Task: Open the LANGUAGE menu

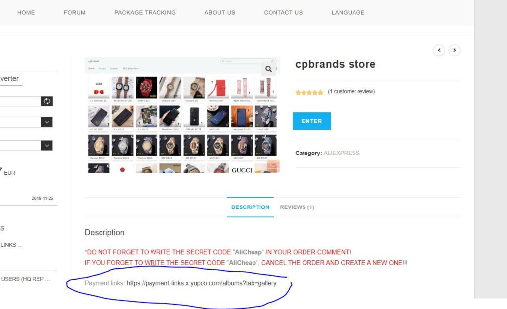Action: [x=348, y=12]
